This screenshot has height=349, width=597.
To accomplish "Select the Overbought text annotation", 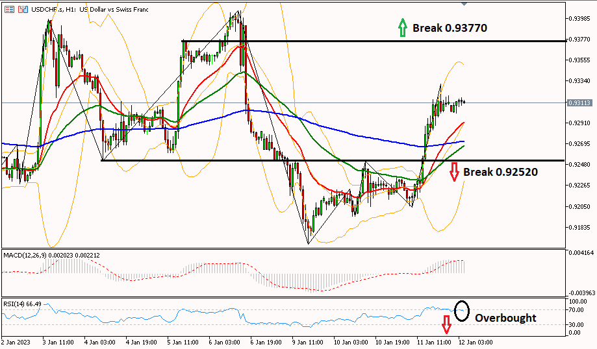I will point(505,318).
